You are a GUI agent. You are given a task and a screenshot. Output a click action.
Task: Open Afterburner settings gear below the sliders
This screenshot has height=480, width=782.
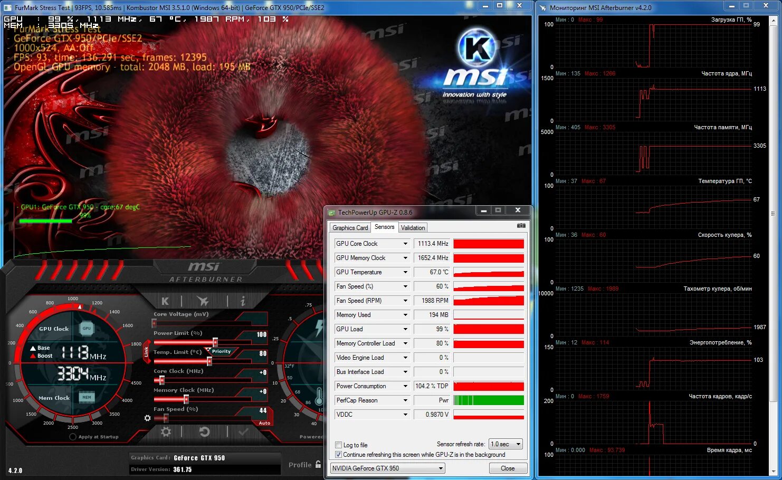(x=166, y=431)
